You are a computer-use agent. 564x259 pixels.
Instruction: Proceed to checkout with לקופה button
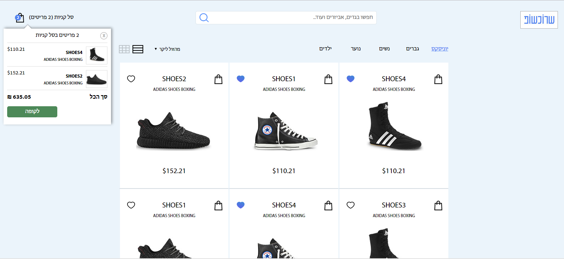tap(32, 112)
